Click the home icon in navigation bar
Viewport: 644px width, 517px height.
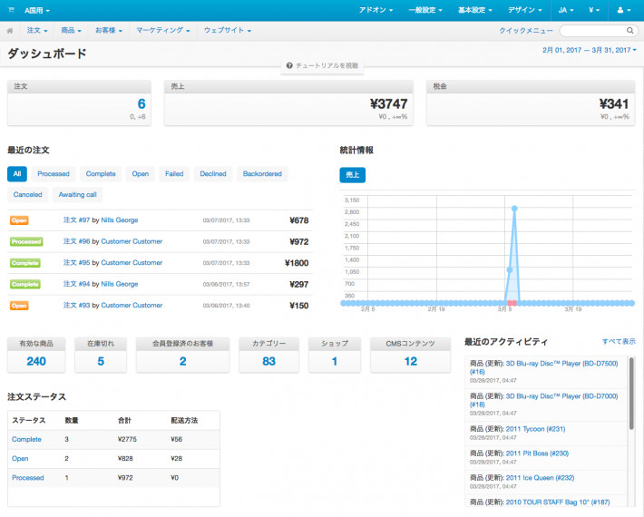click(x=10, y=30)
